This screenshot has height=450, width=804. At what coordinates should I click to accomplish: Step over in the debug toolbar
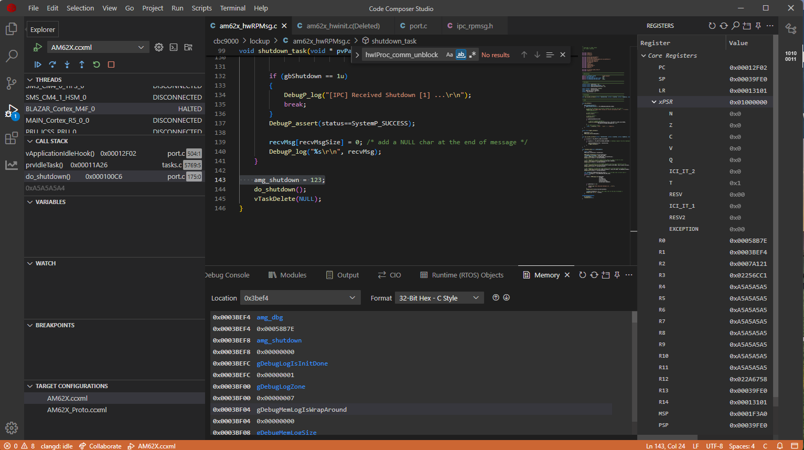[x=52, y=65]
